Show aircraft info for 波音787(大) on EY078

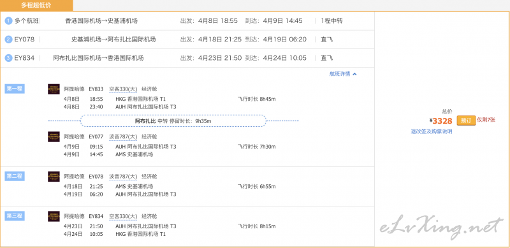tap(123, 177)
